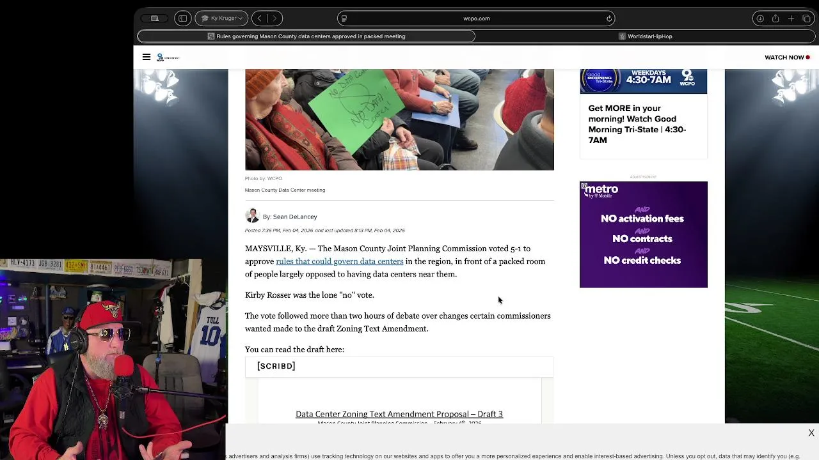Click the 'Mason County Data Center meeting' caption
The height and width of the screenshot is (460, 819).
(x=285, y=190)
